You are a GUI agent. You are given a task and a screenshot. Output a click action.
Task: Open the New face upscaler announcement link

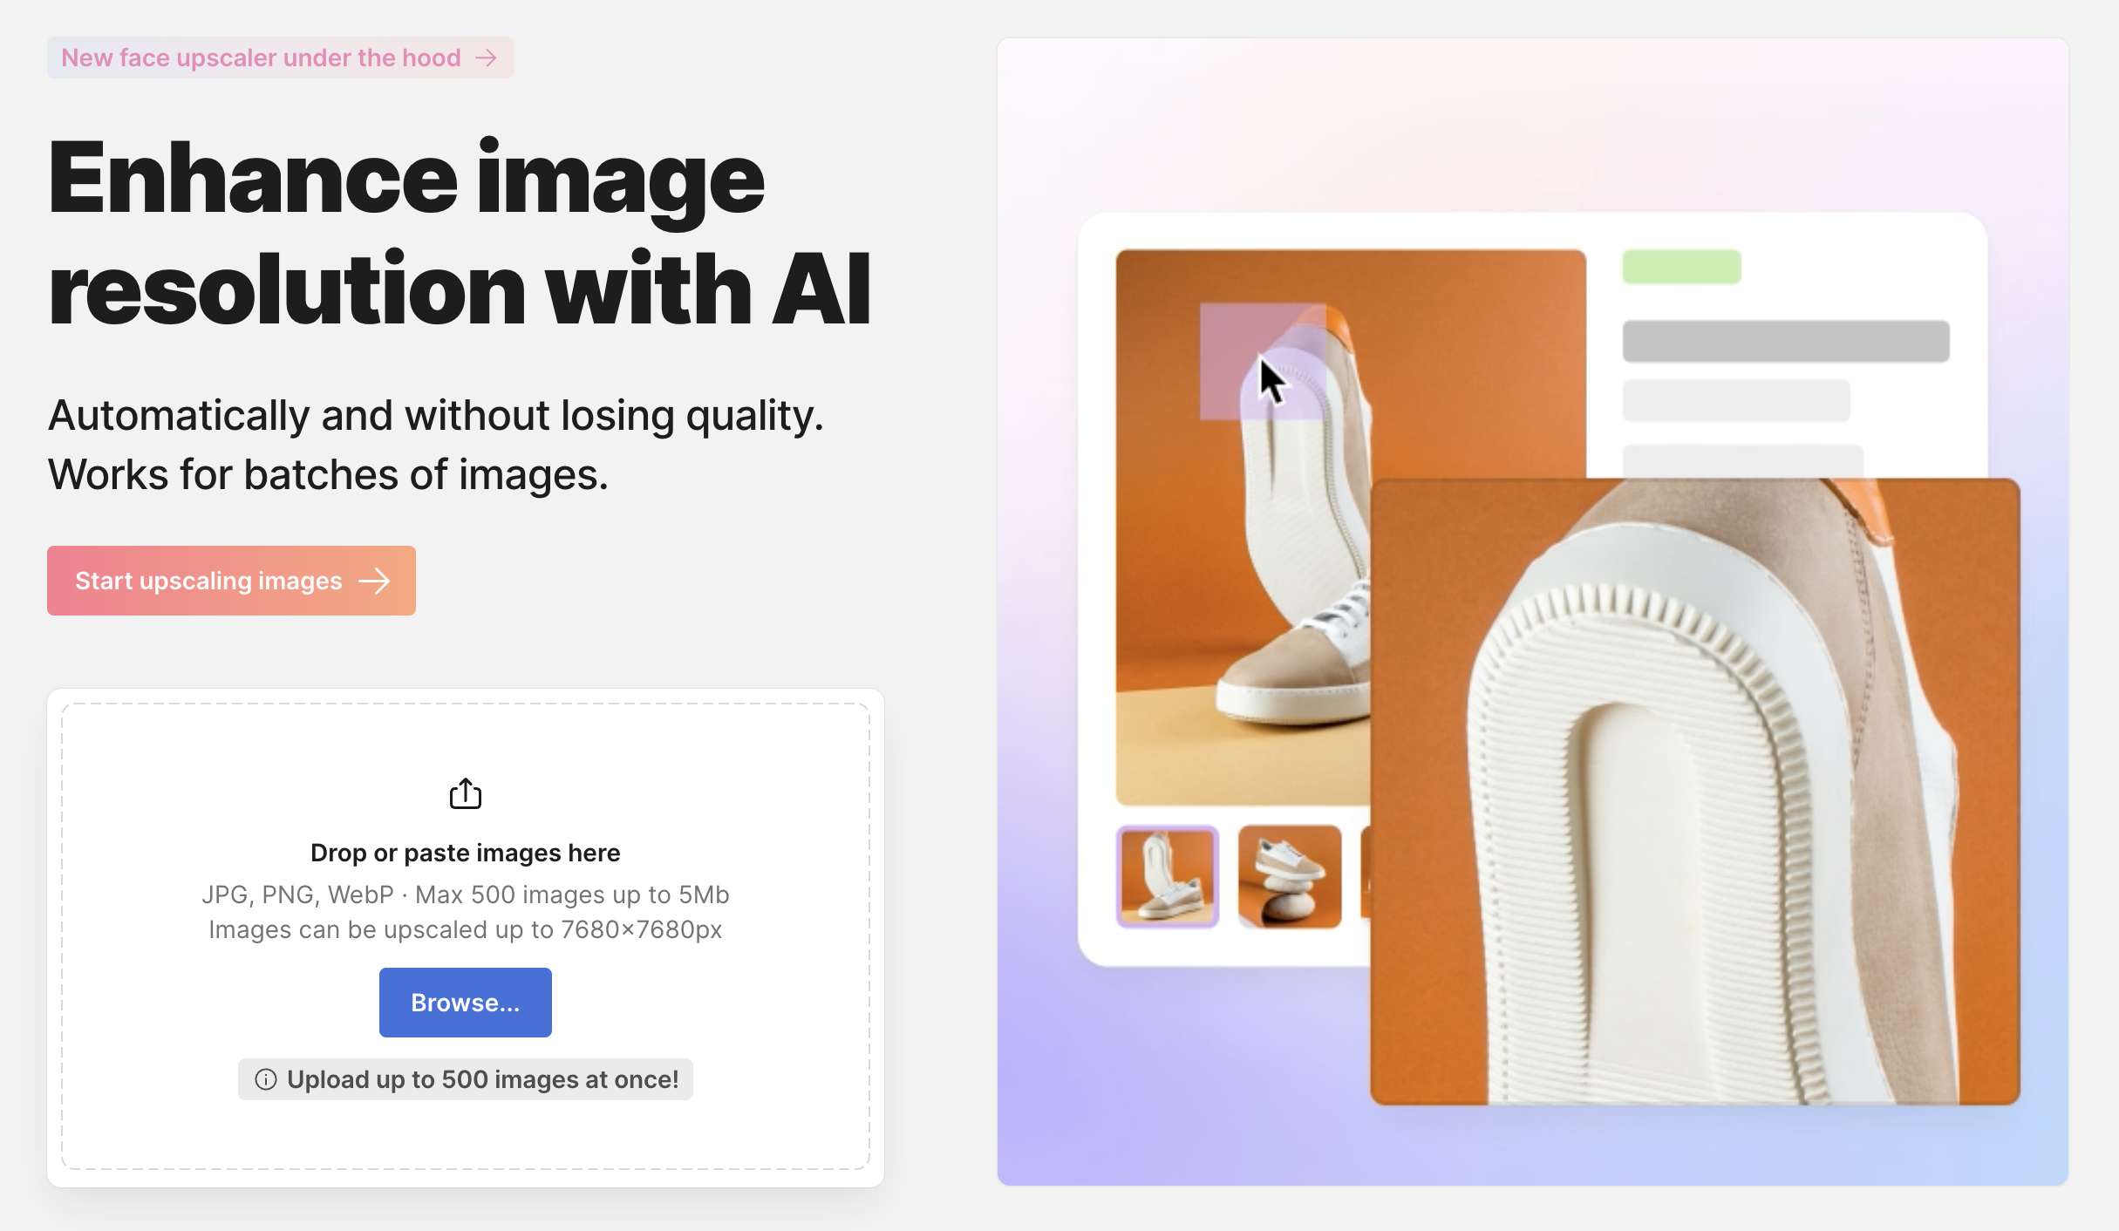(280, 58)
